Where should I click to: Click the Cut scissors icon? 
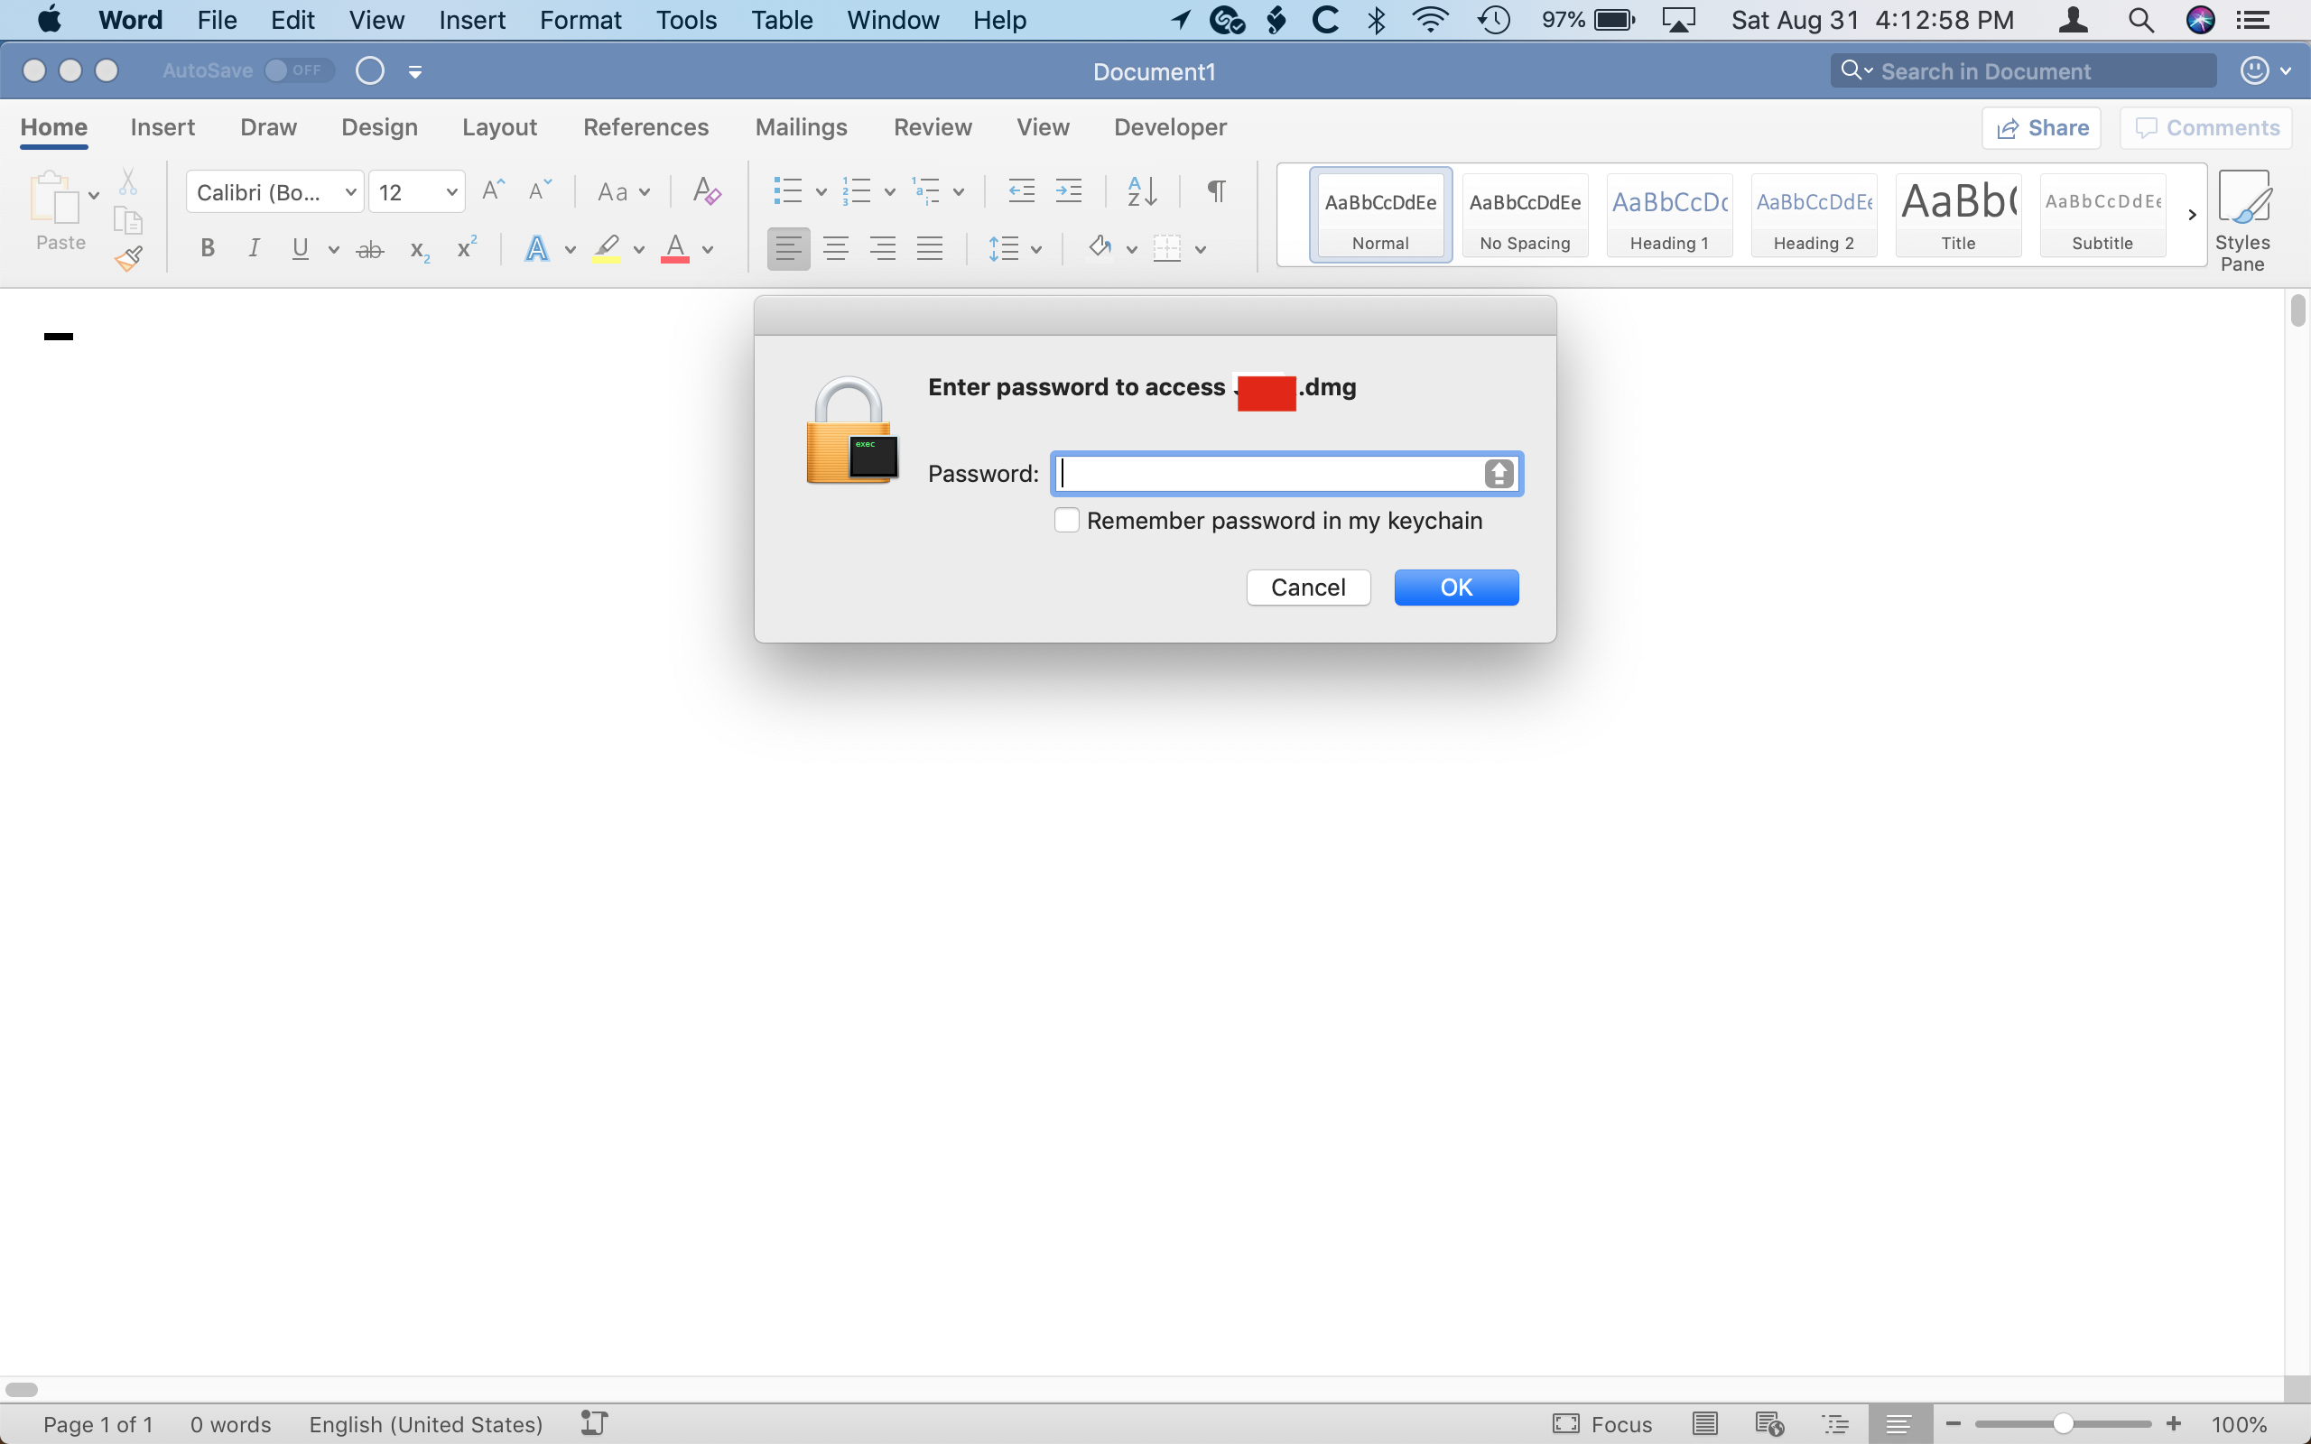click(x=128, y=181)
